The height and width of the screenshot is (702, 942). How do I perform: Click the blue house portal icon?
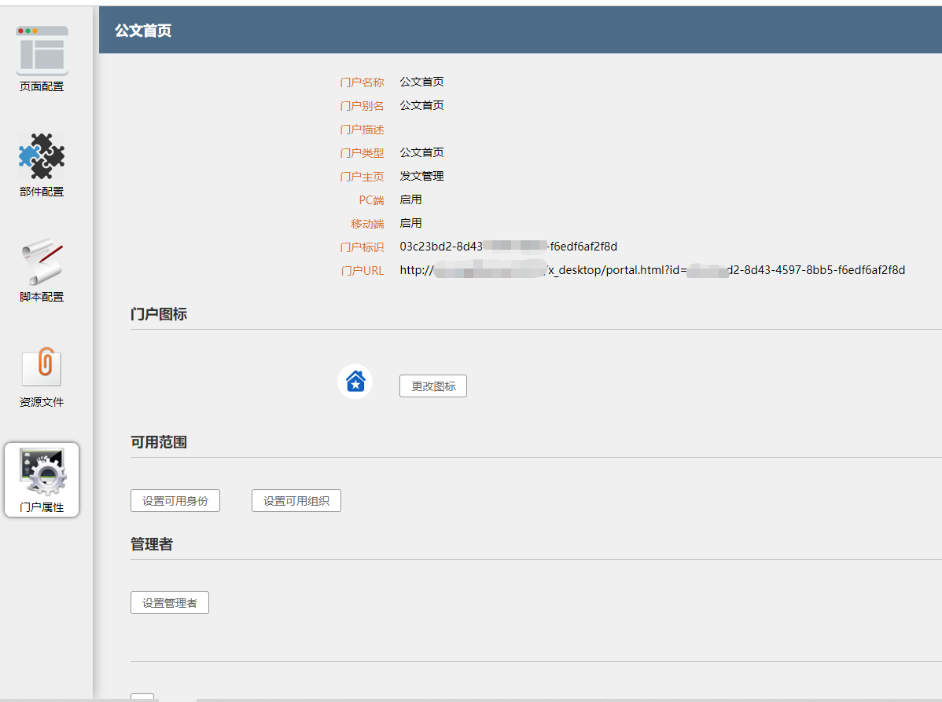355,382
